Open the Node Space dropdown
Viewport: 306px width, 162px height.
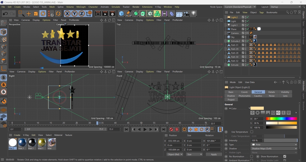240,7
